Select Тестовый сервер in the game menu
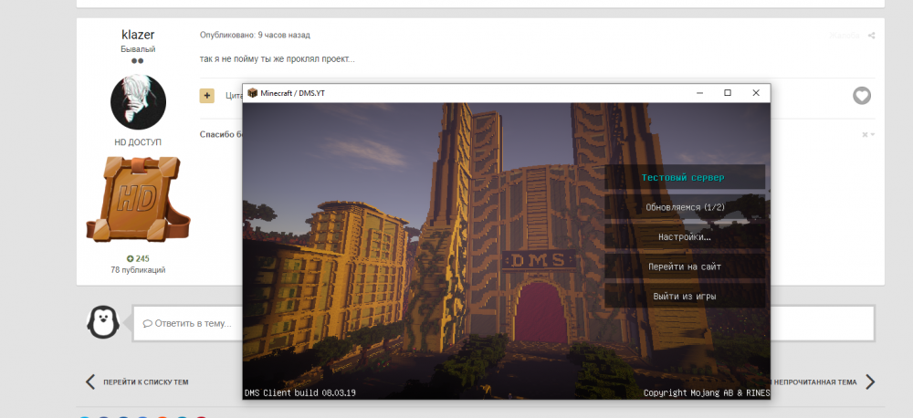Screen dimensions: 913x418 pyautogui.click(x=685, y=177)
